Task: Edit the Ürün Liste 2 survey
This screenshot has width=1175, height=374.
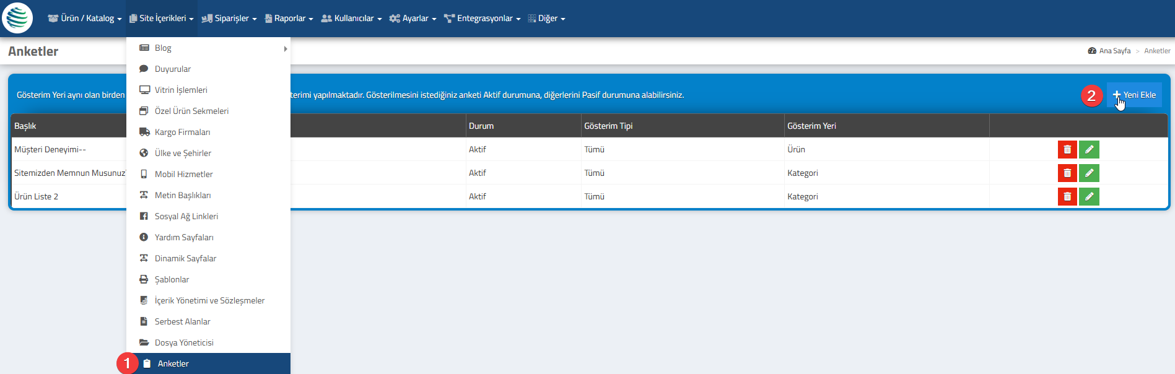Action: 1089,196
